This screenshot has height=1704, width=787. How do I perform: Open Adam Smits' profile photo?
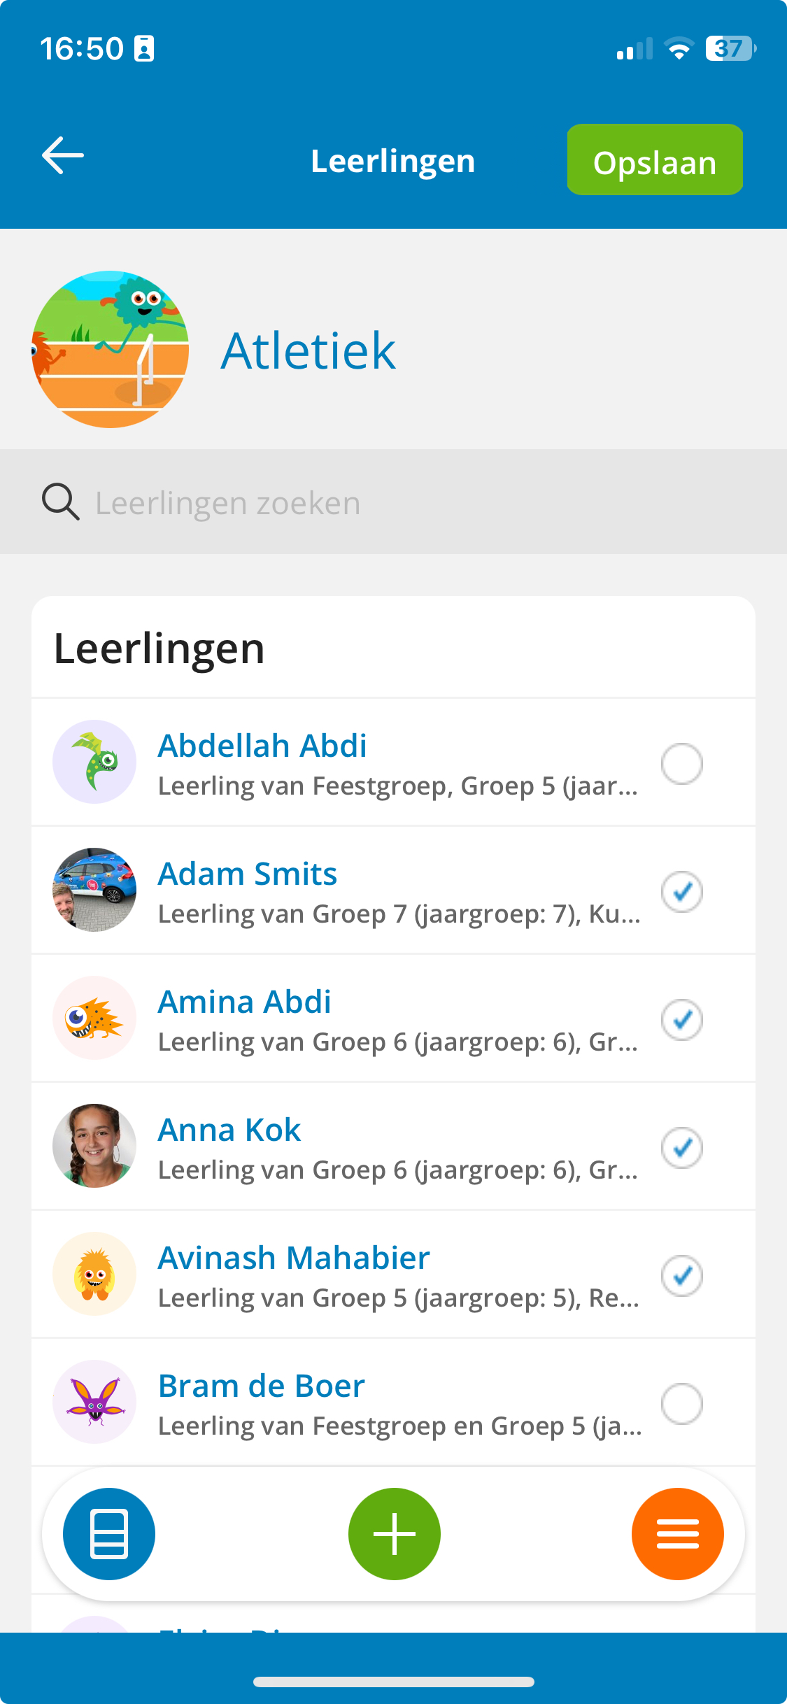tap(94, 890)
